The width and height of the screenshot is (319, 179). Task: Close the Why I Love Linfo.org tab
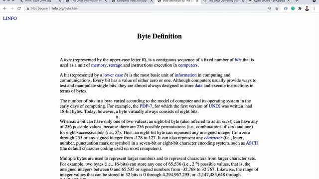(x=60, y=1)
